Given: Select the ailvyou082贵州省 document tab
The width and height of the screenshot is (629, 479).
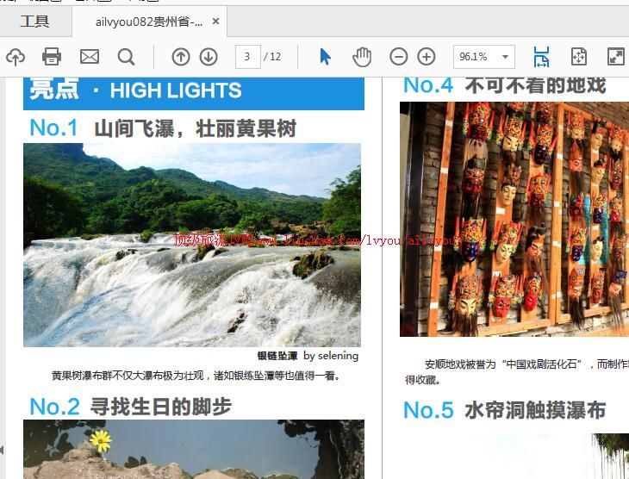Looking at the screenshot, I should [x=148, y=22].
